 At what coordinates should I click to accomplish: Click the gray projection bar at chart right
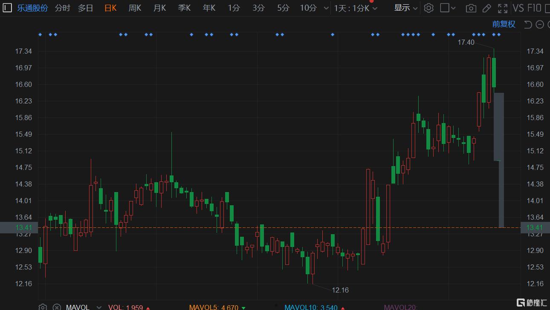click(x=499, y=126)
